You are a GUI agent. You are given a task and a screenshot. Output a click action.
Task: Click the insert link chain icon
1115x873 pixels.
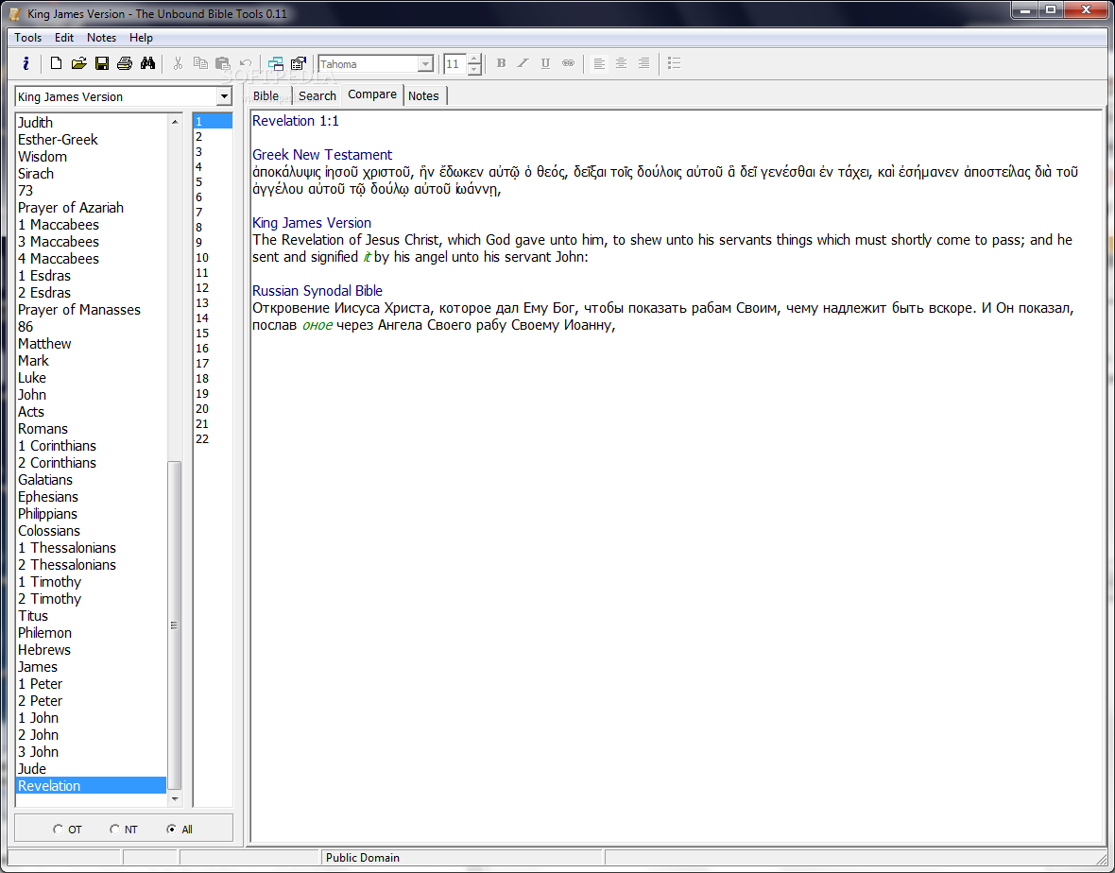(568, 63)
